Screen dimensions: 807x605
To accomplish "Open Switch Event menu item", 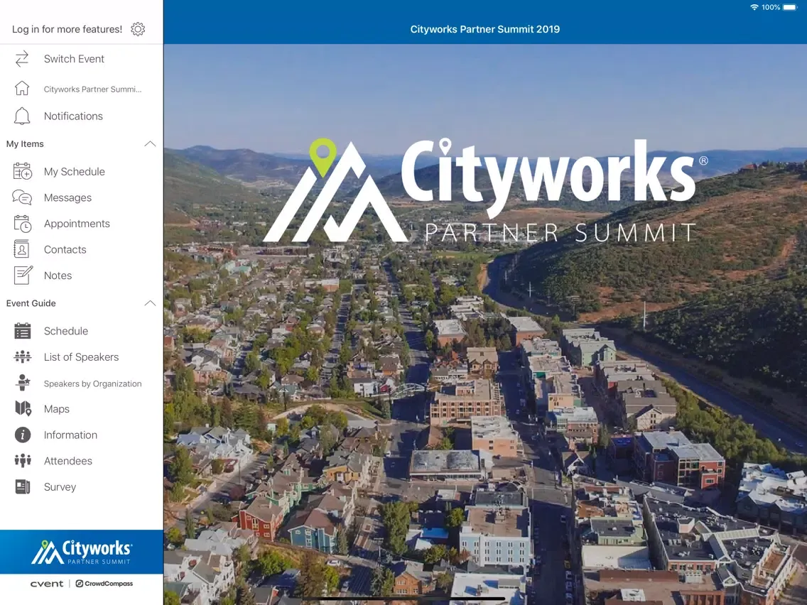I will tap(82, 59).
